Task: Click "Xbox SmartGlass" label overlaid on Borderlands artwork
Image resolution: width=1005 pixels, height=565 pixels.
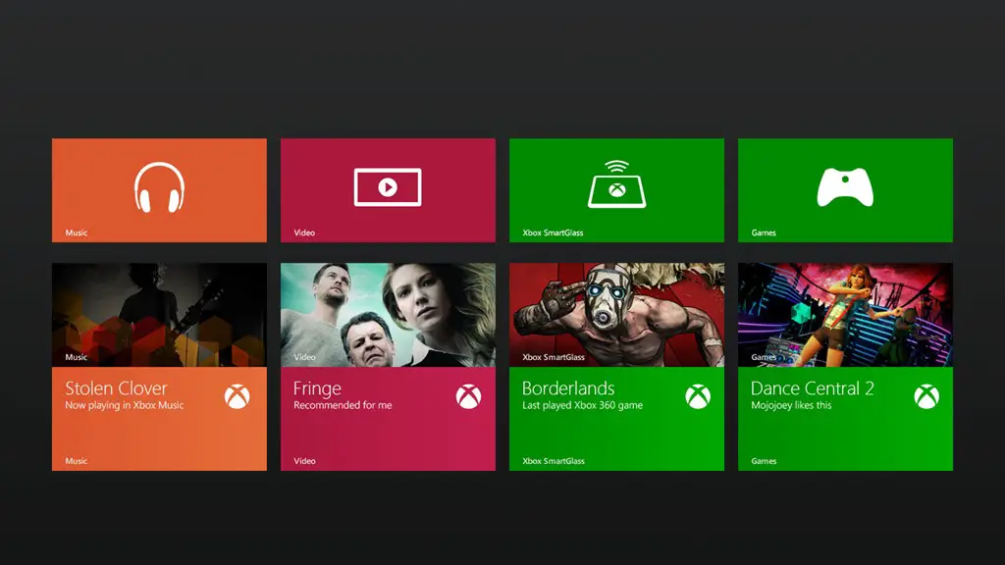Action: (554, 357)
